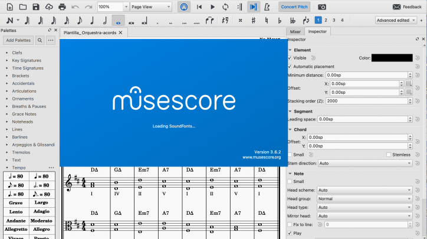The width and height of the screenshot is (427, 239).
Task: Select quarter note duration
Action: point(92,20)
